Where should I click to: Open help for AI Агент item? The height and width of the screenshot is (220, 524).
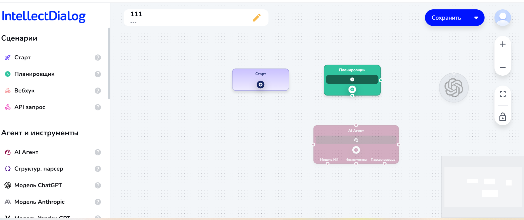pyautogui.click(x=98, y=152)
